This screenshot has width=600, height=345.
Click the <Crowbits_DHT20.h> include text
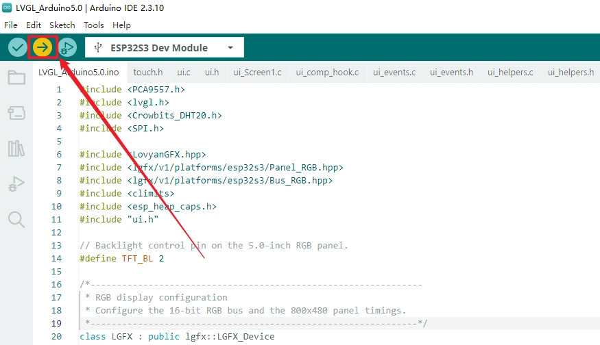174,116
